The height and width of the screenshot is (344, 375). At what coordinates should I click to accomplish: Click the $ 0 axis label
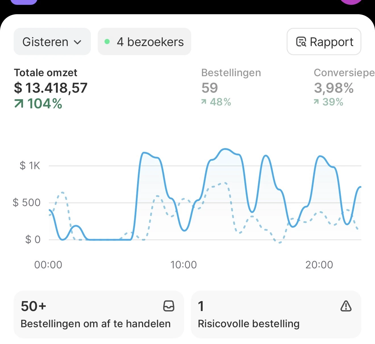33,240
